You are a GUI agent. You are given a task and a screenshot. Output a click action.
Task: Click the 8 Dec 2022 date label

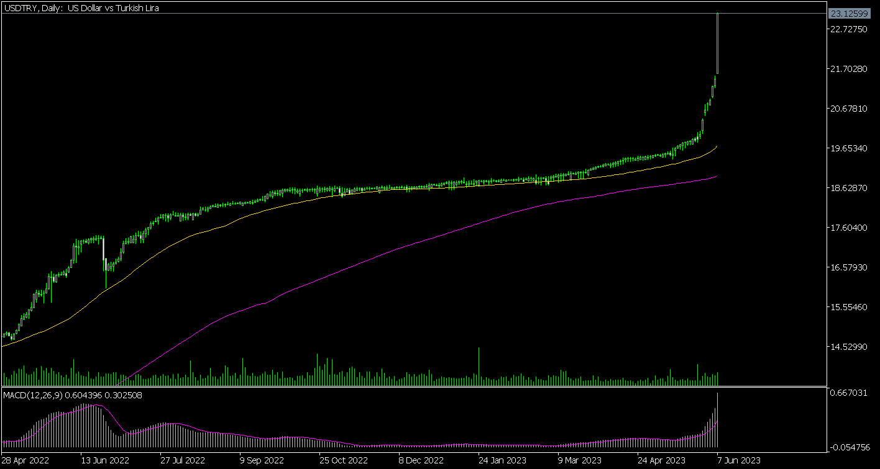point(421,461)
